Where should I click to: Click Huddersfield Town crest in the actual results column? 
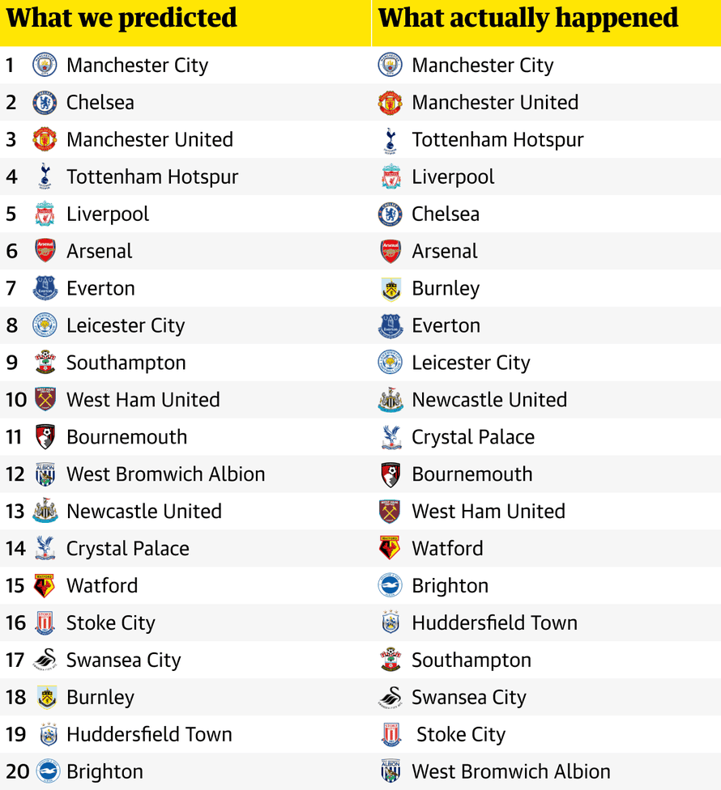(390, 623)
